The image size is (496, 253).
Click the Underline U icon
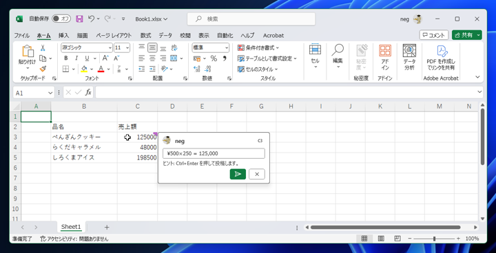(x=86, y=58)
